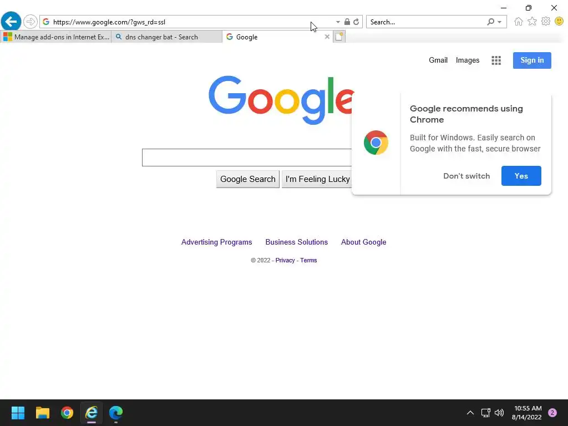Open the Business Solutions link
The width and height of the screenshot is (568, 426).
pos(296,242)
